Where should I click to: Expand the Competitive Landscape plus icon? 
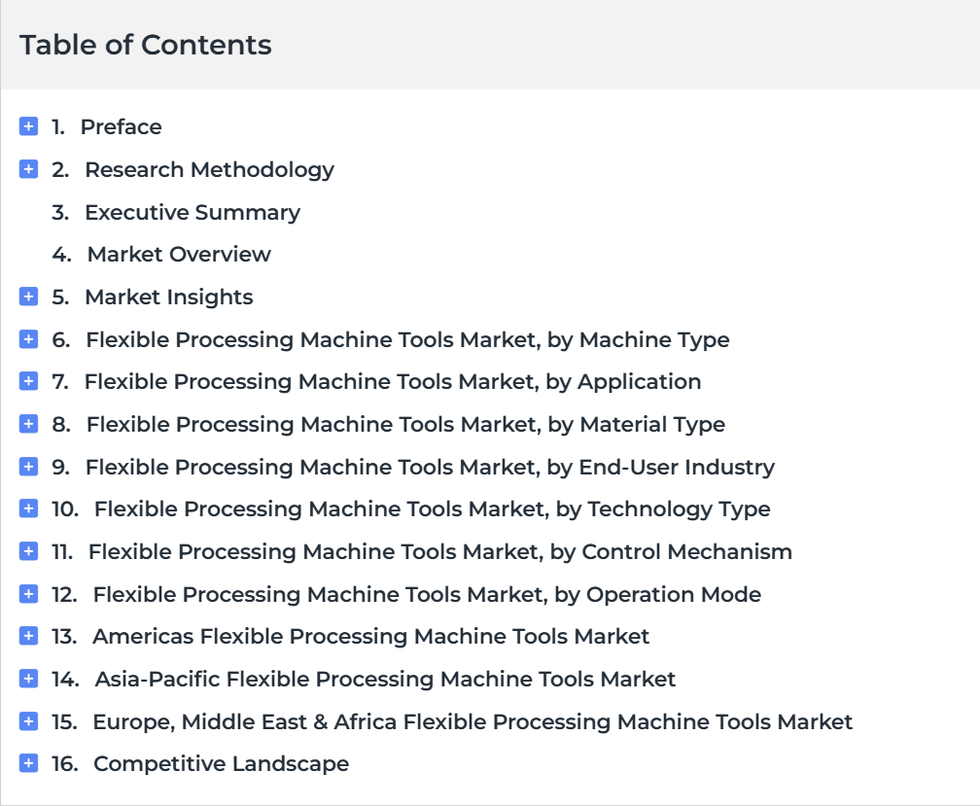29,763
